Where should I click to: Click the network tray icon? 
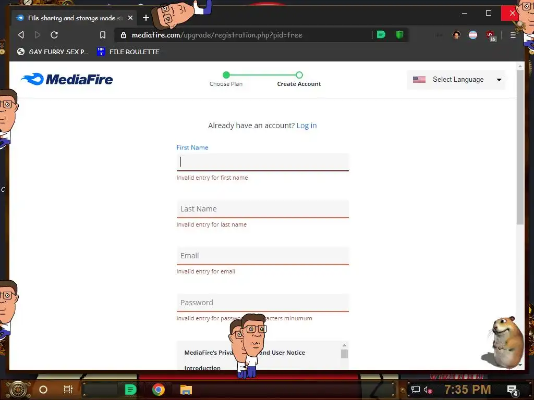click(415, 390)
